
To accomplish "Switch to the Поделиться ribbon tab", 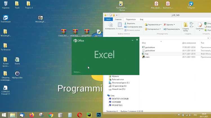I will click(x=131, y=19).
